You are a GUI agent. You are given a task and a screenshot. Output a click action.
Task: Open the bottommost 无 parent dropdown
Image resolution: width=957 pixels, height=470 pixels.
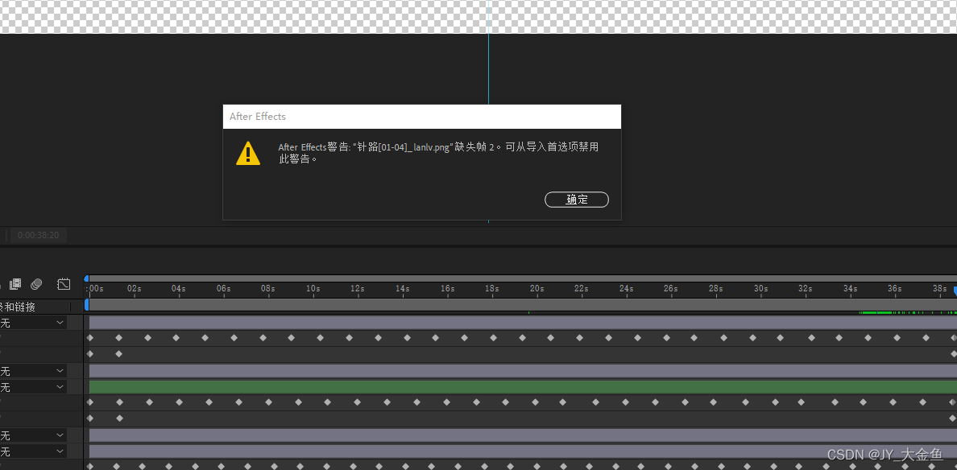point(33,451)
